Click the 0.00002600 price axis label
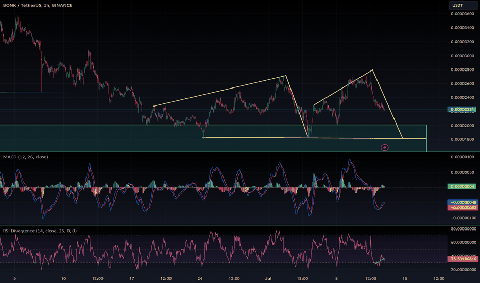The image size is (480, 283). [x=462, y=84]
